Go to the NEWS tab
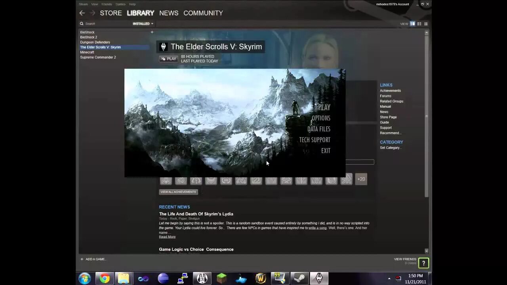Viewport: 507px width, 285px height. click(x=169, y=13)
